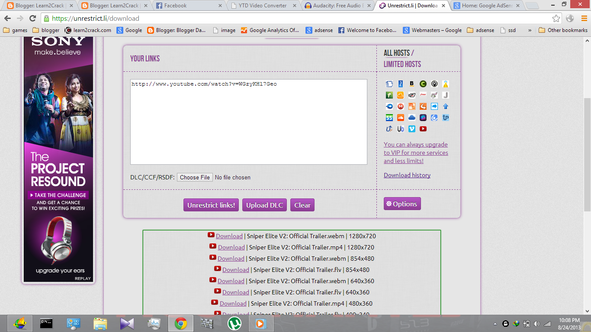
Task: Open the Options button
Action: (402, 204)
